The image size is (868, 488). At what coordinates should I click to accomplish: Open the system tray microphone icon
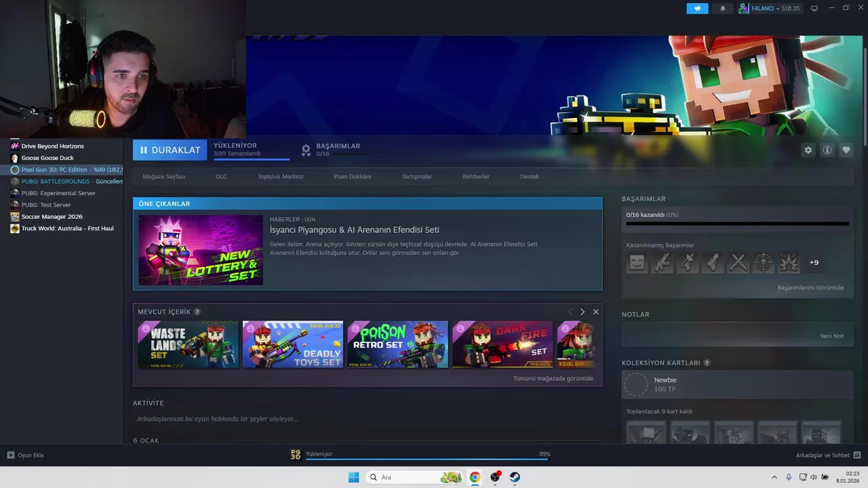tap(789, 477)
